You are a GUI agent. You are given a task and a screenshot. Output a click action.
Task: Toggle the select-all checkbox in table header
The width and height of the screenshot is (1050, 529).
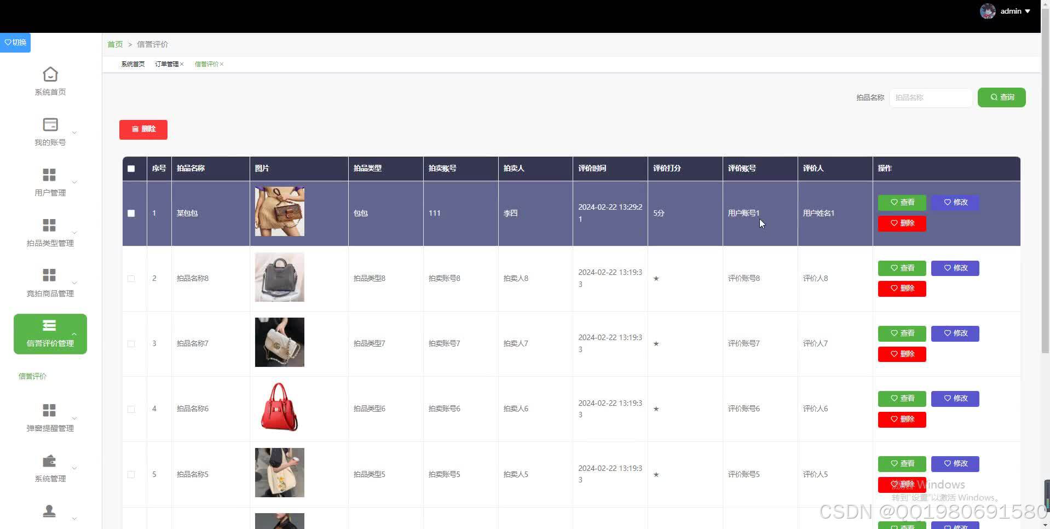pos(131,169)
